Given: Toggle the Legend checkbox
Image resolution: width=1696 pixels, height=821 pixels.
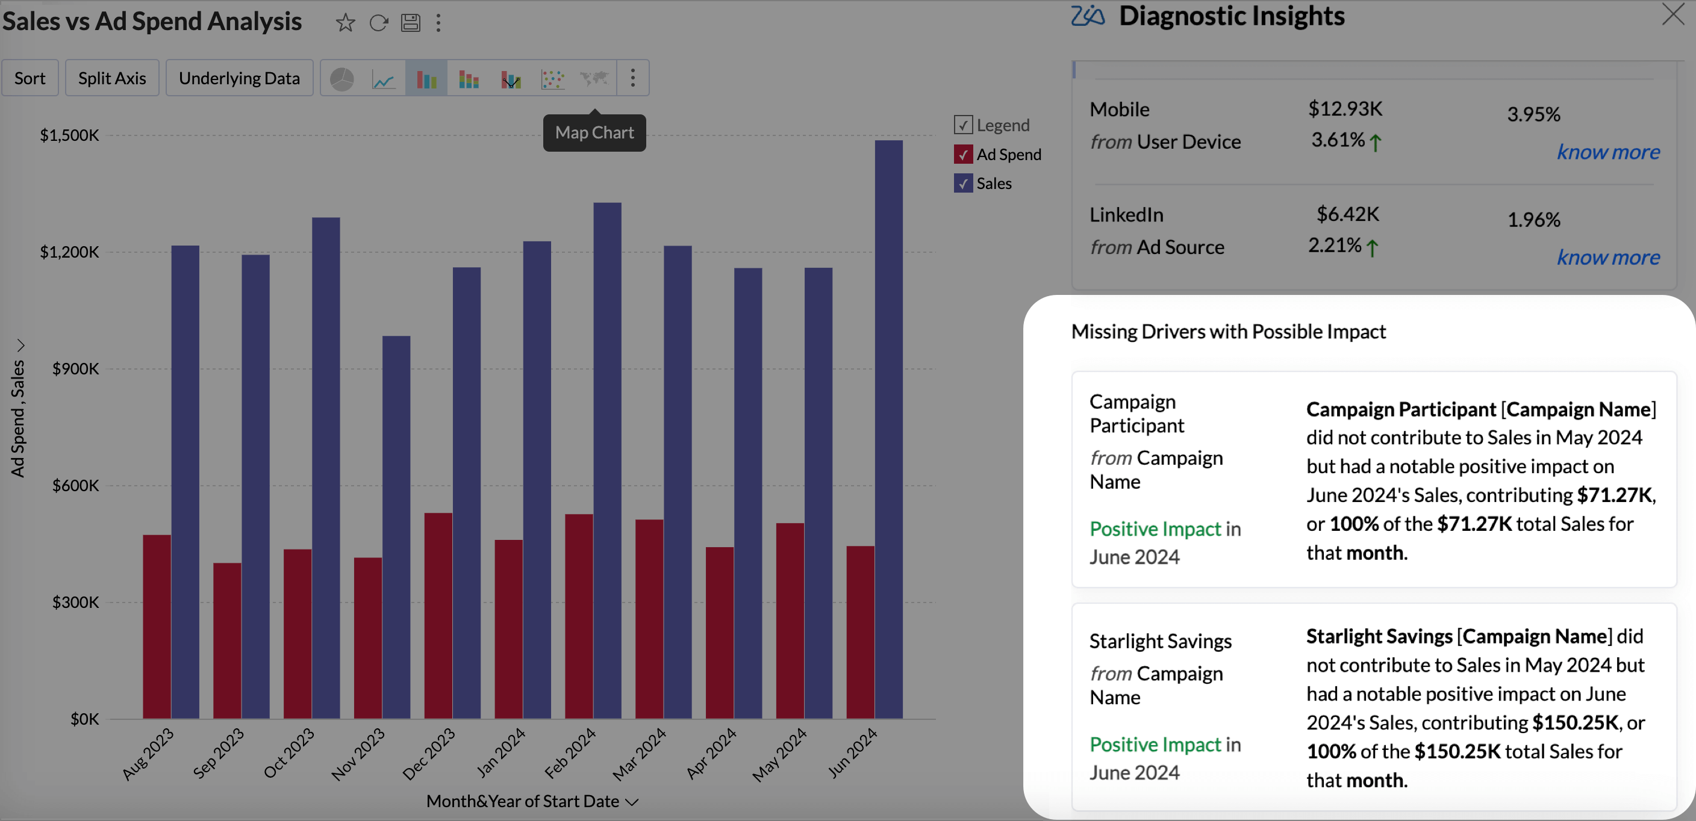Looking at the screenshot, I should click(x=963, y=125).
